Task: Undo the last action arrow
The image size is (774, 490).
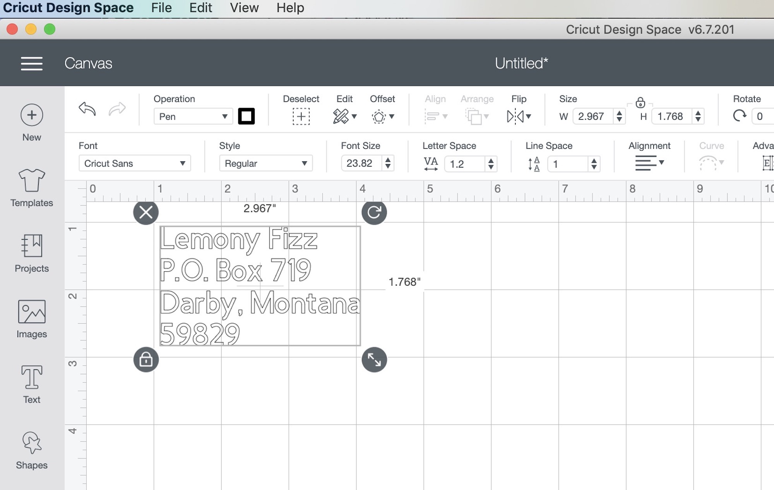Action: pyautogui.click(x=87, y=109)
